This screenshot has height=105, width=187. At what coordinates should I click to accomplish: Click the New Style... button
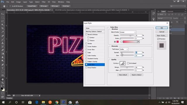pos(162,36)
